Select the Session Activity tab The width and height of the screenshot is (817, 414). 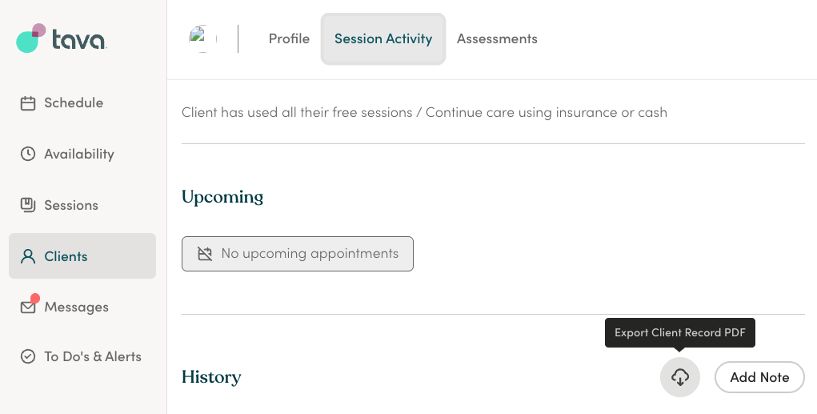383,39
